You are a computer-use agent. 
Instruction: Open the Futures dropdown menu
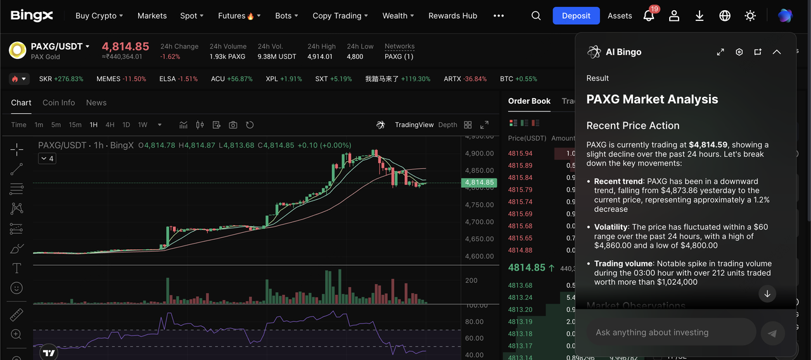click(x=239, y=16)
